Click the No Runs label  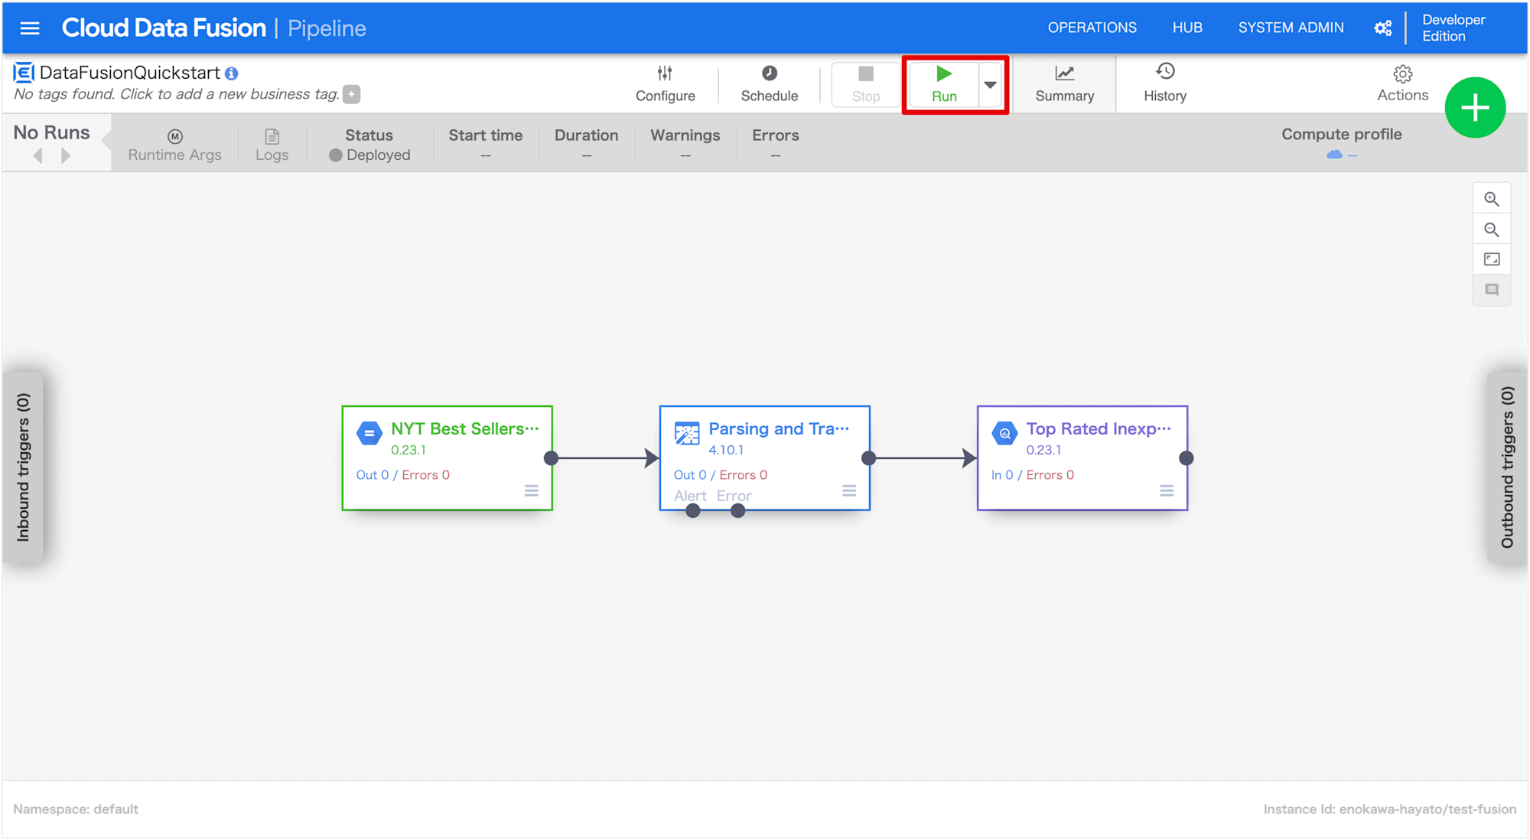pos(51,132)
